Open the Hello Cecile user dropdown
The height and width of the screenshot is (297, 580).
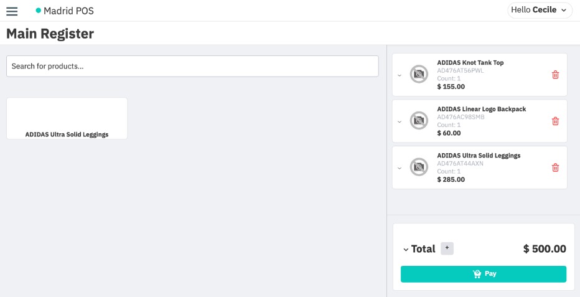pos(540,10)
